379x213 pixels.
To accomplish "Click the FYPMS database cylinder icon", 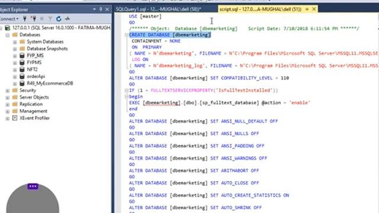I will pyautogui.click(x=22, y=63).
